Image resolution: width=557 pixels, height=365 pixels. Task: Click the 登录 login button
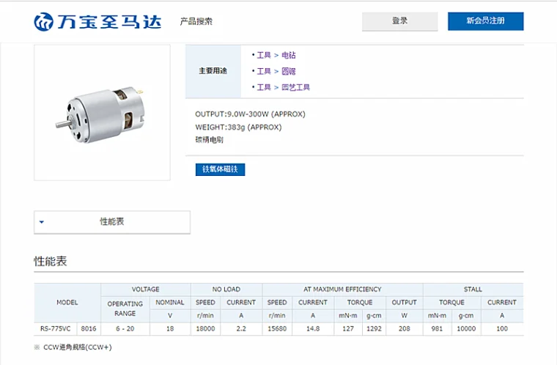(x=399, y=21)
